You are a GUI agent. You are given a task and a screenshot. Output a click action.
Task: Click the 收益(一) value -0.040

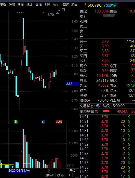pos(103,100)
